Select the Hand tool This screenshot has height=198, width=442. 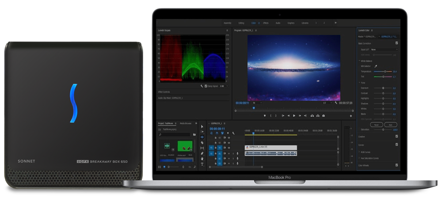tap(202, 159)
